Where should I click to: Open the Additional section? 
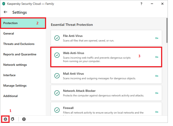coord(23,96)
